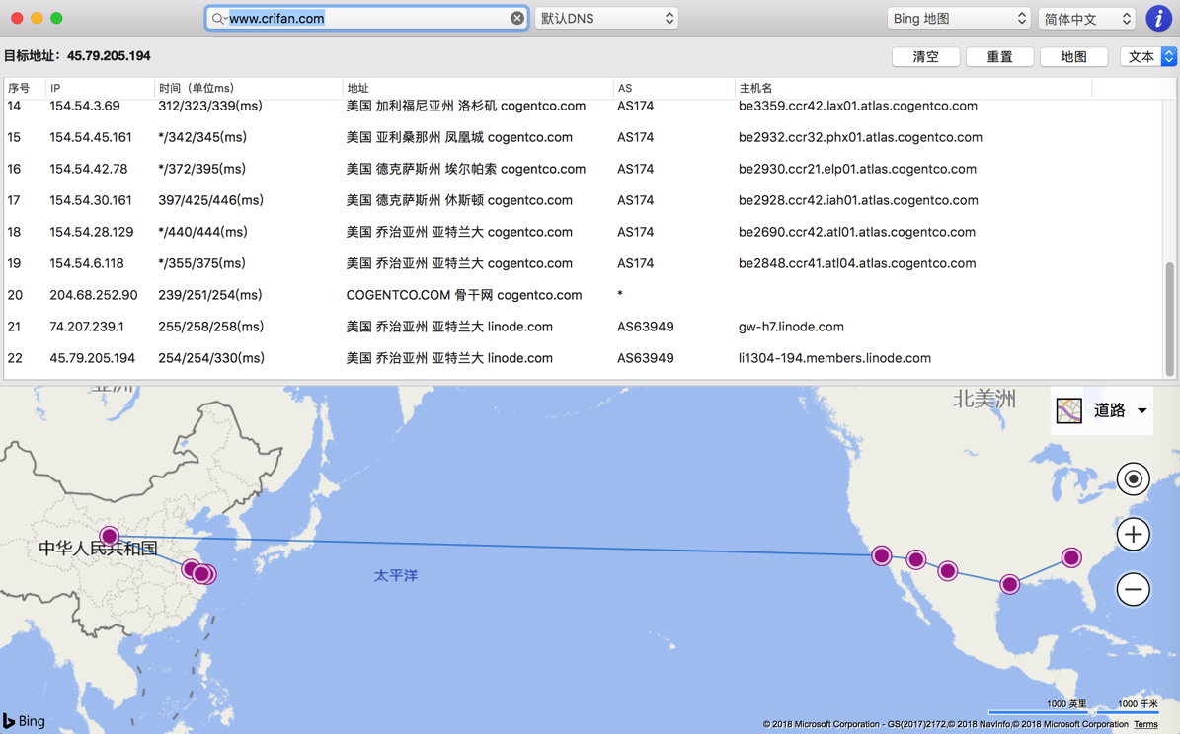The image size is (1180, 734).
Task: Open the search history magnifier icon
Action: click(x=218, y=18)
